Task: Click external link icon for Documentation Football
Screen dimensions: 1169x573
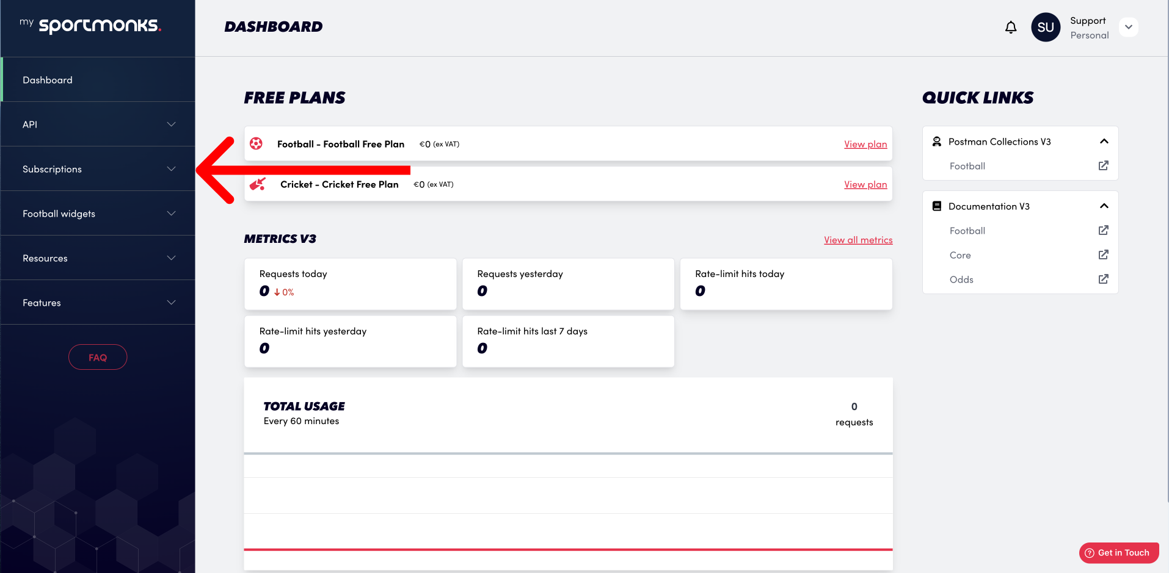Action: [1104, 230]
